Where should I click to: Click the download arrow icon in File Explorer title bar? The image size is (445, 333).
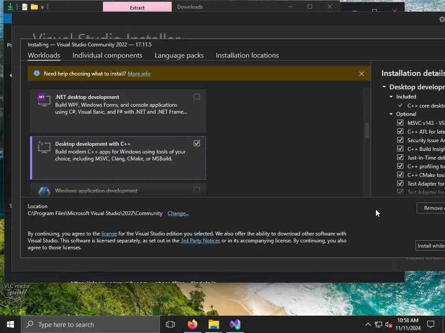(10, 6)
